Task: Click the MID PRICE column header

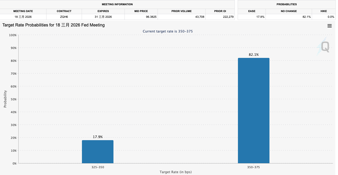Action: 141,11
